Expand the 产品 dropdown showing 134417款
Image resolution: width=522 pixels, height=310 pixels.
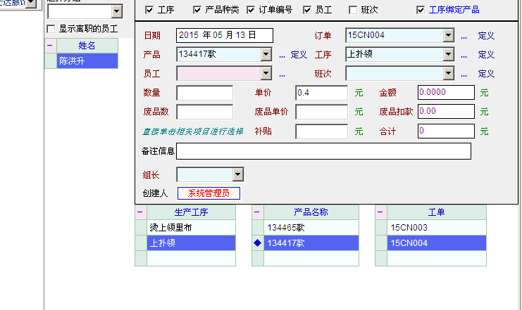pos(266,54)
